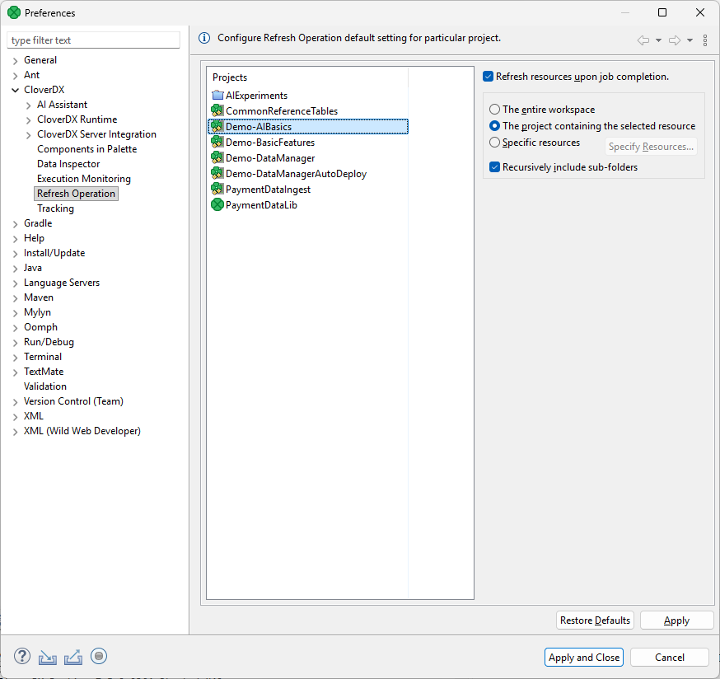Expand the CloverDX Server Integration node
Image resolution: width=720 pixels, height=679 pixels.
click(x=29, y=134)
